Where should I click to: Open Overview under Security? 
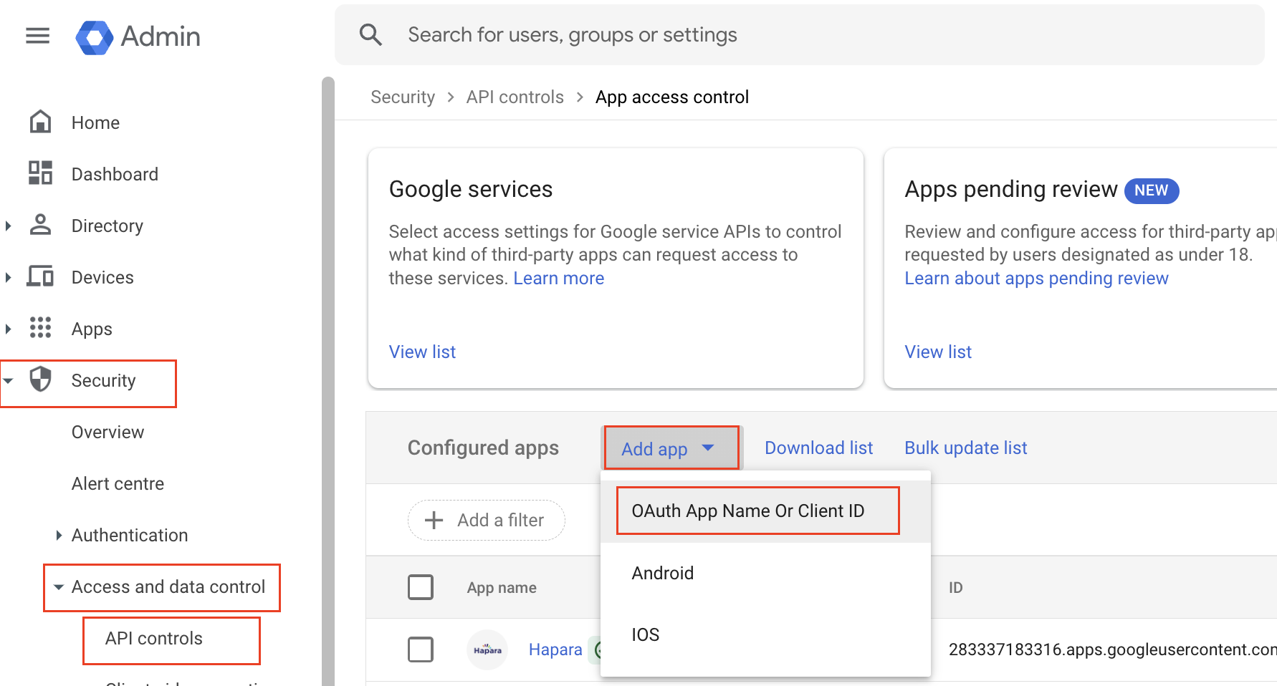click(107, 432)
